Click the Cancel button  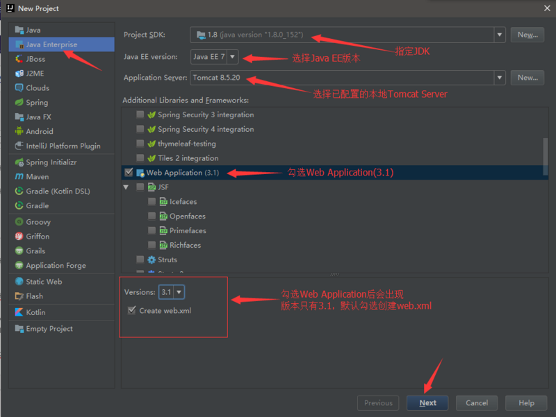pos(477,403)
